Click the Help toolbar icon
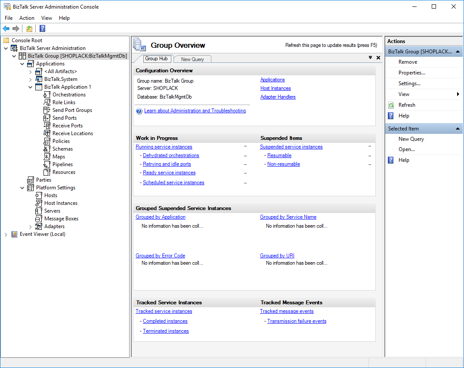Screen dimensions: 464x368 (42, 28)
